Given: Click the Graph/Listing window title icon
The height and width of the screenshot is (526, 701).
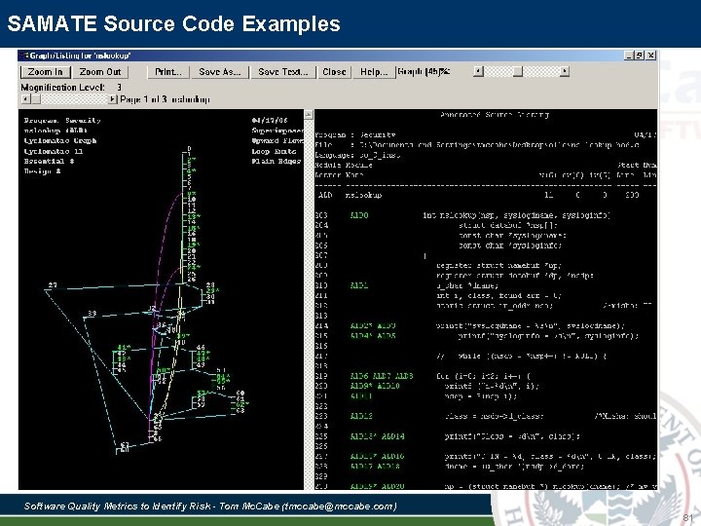Looking at the screenshot, I should (x=25, y=56).
